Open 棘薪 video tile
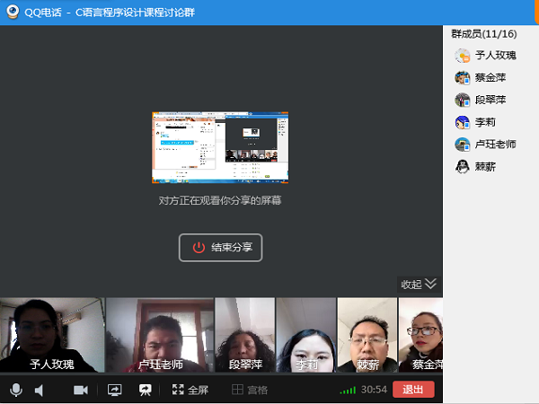This screenshot has width=539, height=404. (x=367, y=335)
